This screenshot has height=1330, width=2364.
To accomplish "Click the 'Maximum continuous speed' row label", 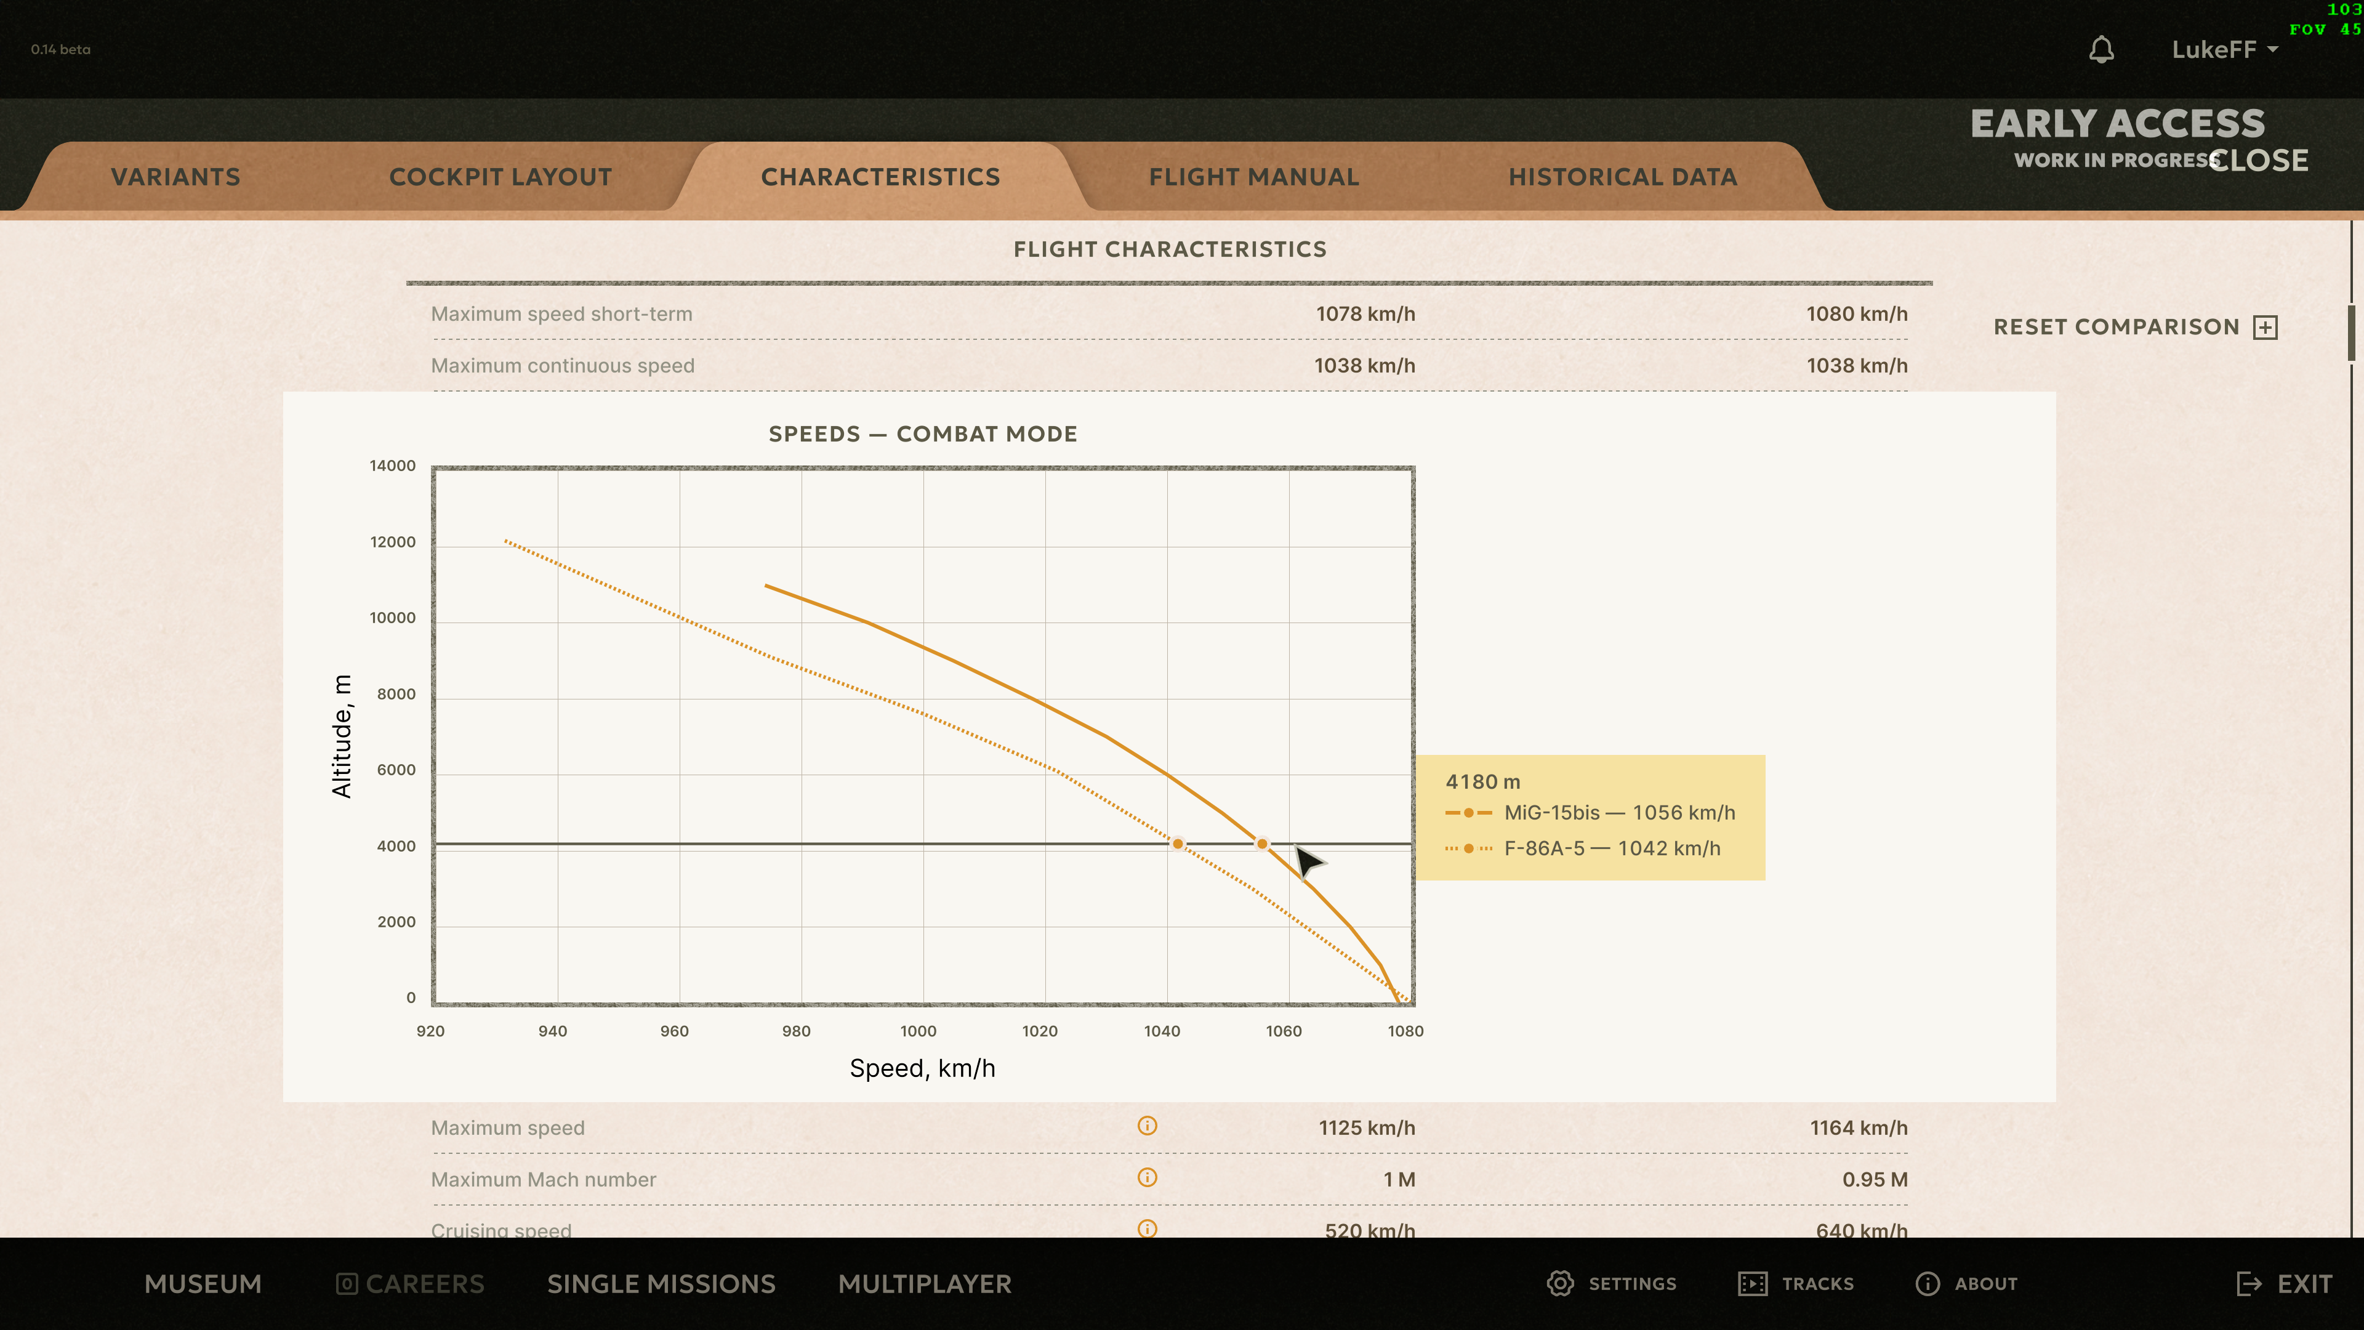I will 563,366.
